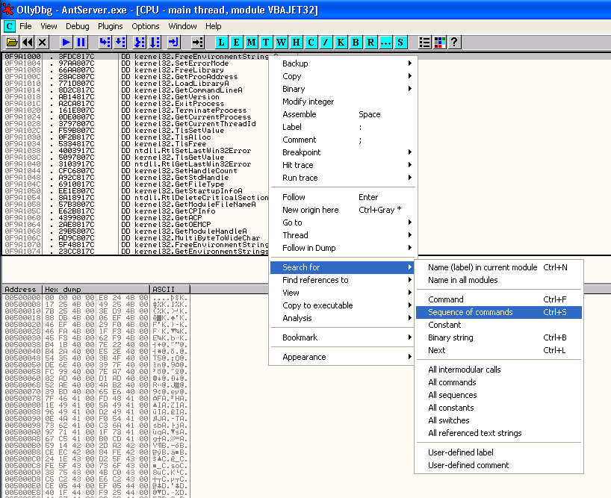Select Assemble in the context menu
Screen dimensions: 611x498
[344, 114]
